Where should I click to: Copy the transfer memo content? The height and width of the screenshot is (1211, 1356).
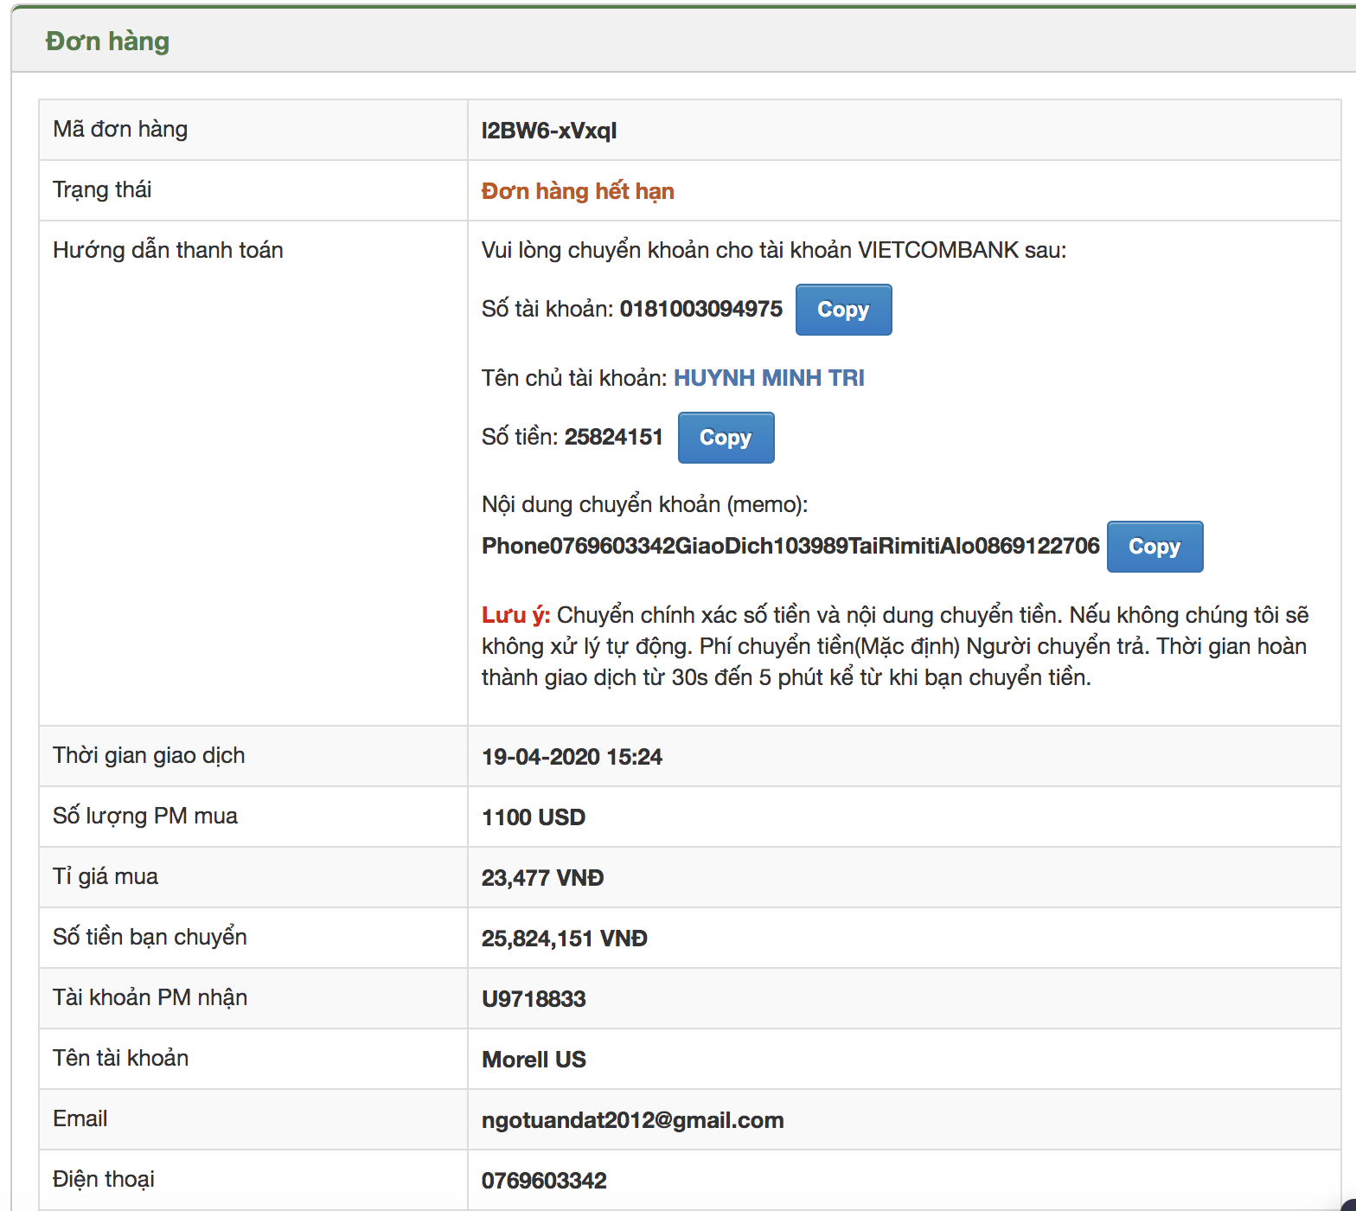(x=1155, y=547)
